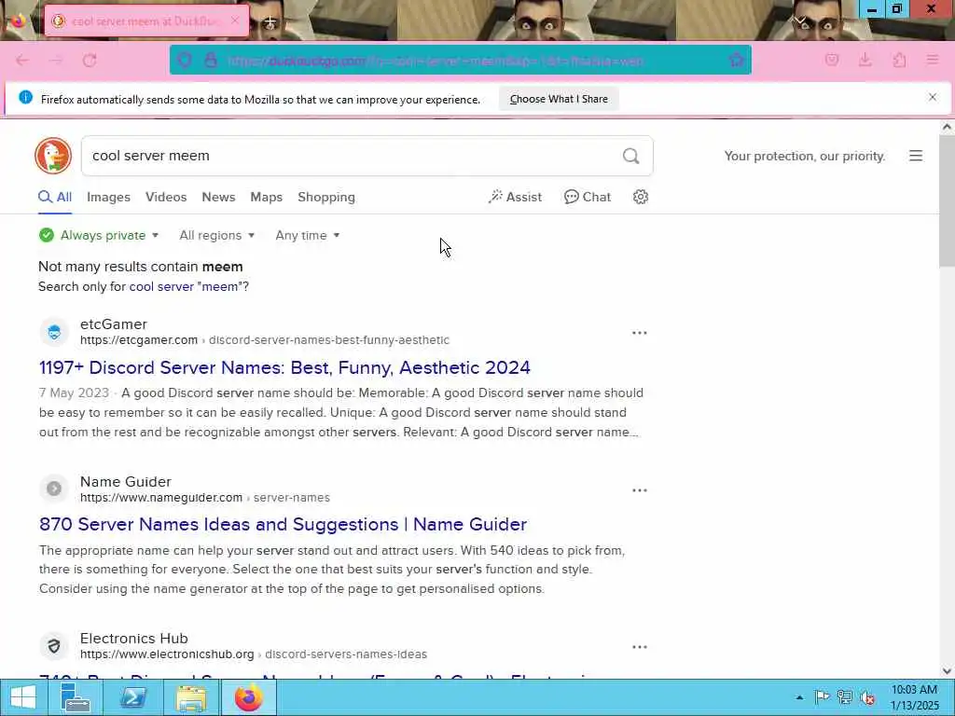Open the All regions dropdown
The width and height of the screenshot is (955, 716).
coord(216,235)
